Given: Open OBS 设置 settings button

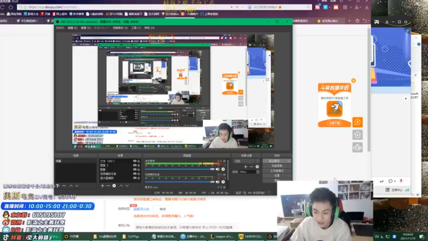Looking at the screenshot, I should 277,176.
